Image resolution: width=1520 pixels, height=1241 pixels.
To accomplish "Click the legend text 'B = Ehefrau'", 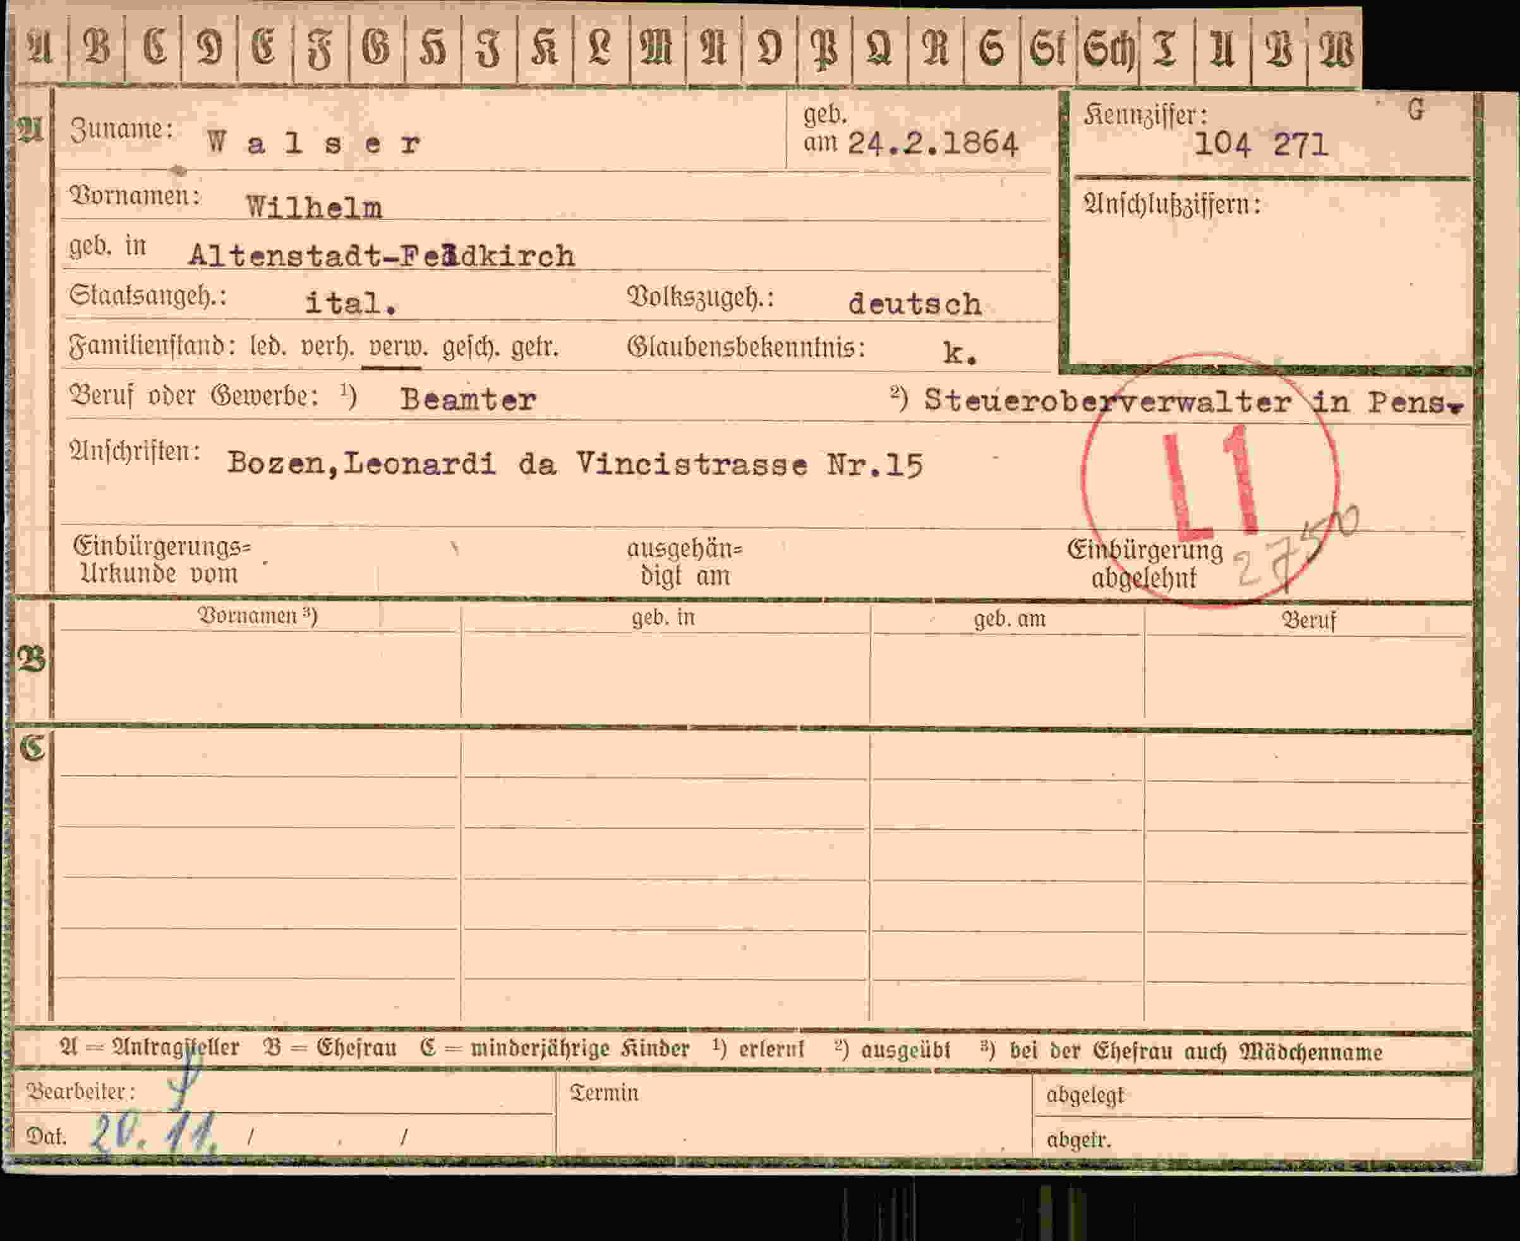I will 329,1048.
